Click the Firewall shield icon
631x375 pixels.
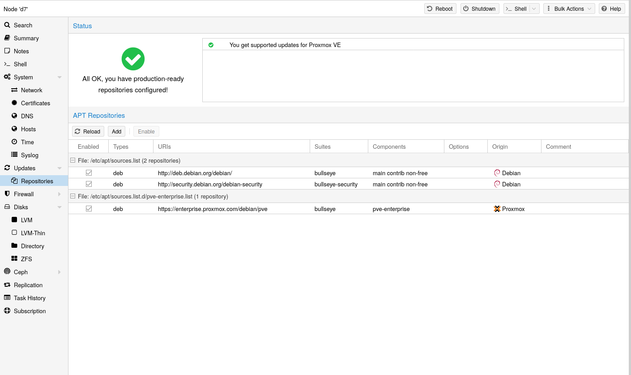7,194
